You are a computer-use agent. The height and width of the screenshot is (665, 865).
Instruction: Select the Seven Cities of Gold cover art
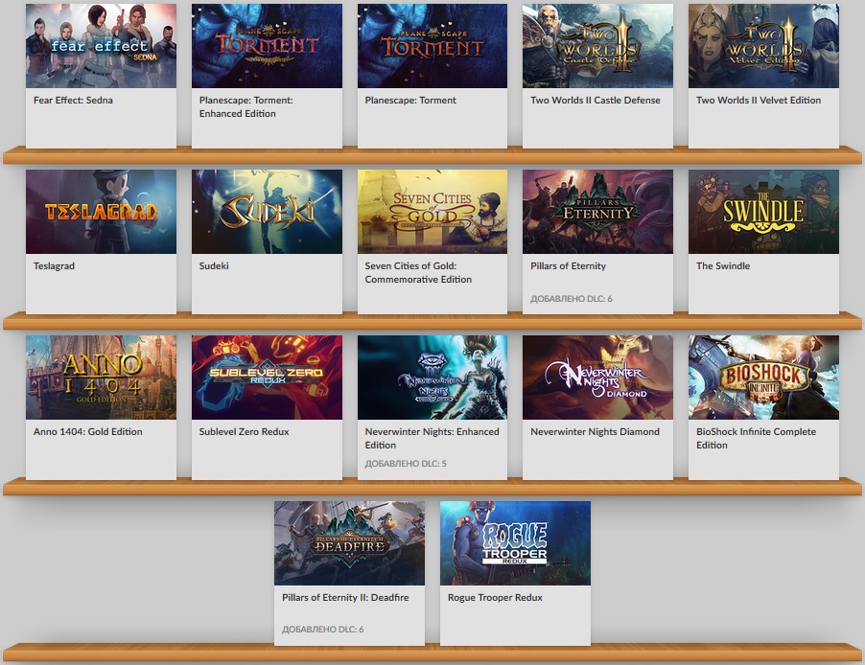tap(432, 212)
